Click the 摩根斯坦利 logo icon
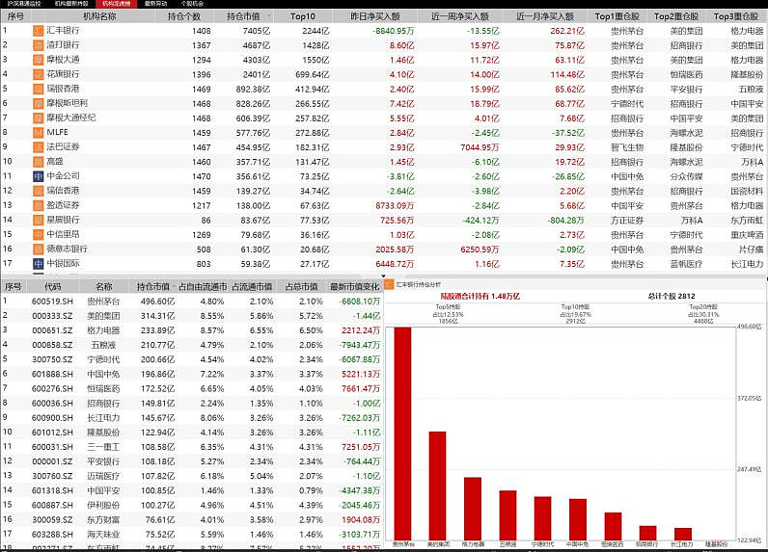 coord(39,104)
